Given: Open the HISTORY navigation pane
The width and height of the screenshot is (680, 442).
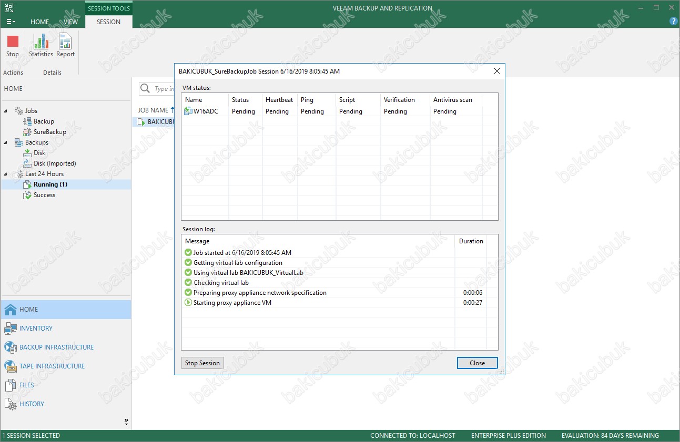Looking at the screenshot, I should [66, 404].
